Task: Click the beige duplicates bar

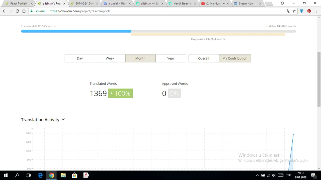Action: click(208, 34)
